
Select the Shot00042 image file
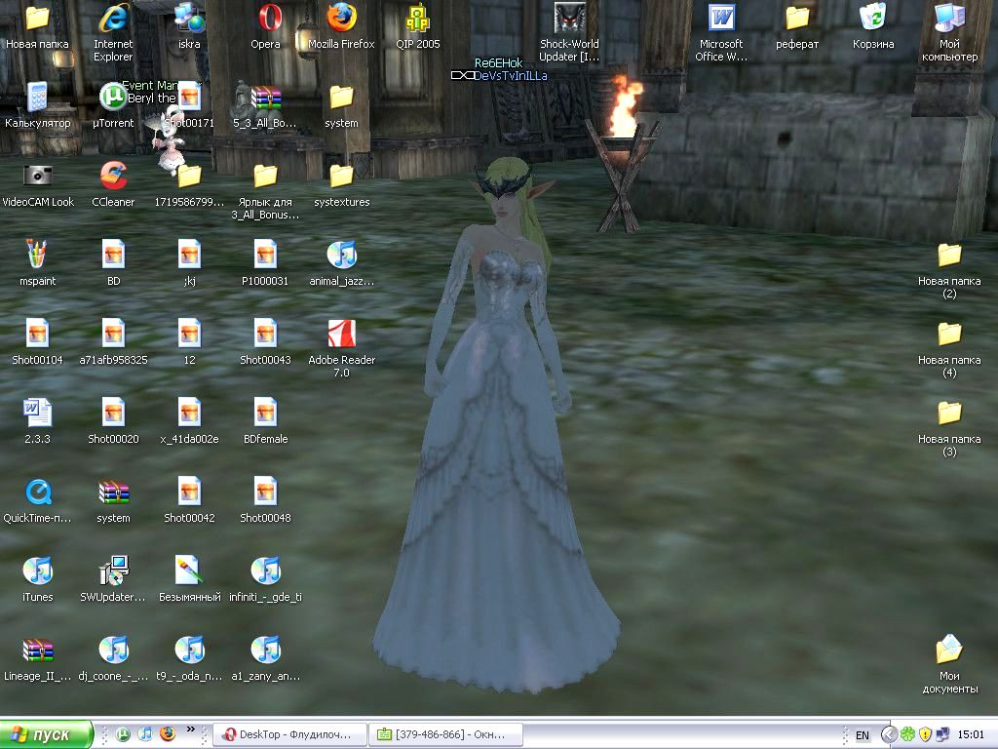click(189, 493)
